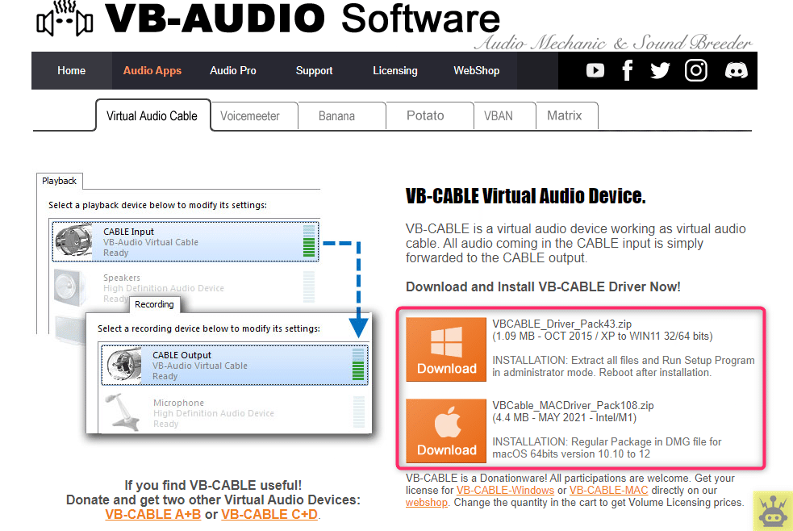This screenshot has width=793, height=531.
Task: Open the Twitter bird icon
Action: pyautogui.click(x=660, y=70)
